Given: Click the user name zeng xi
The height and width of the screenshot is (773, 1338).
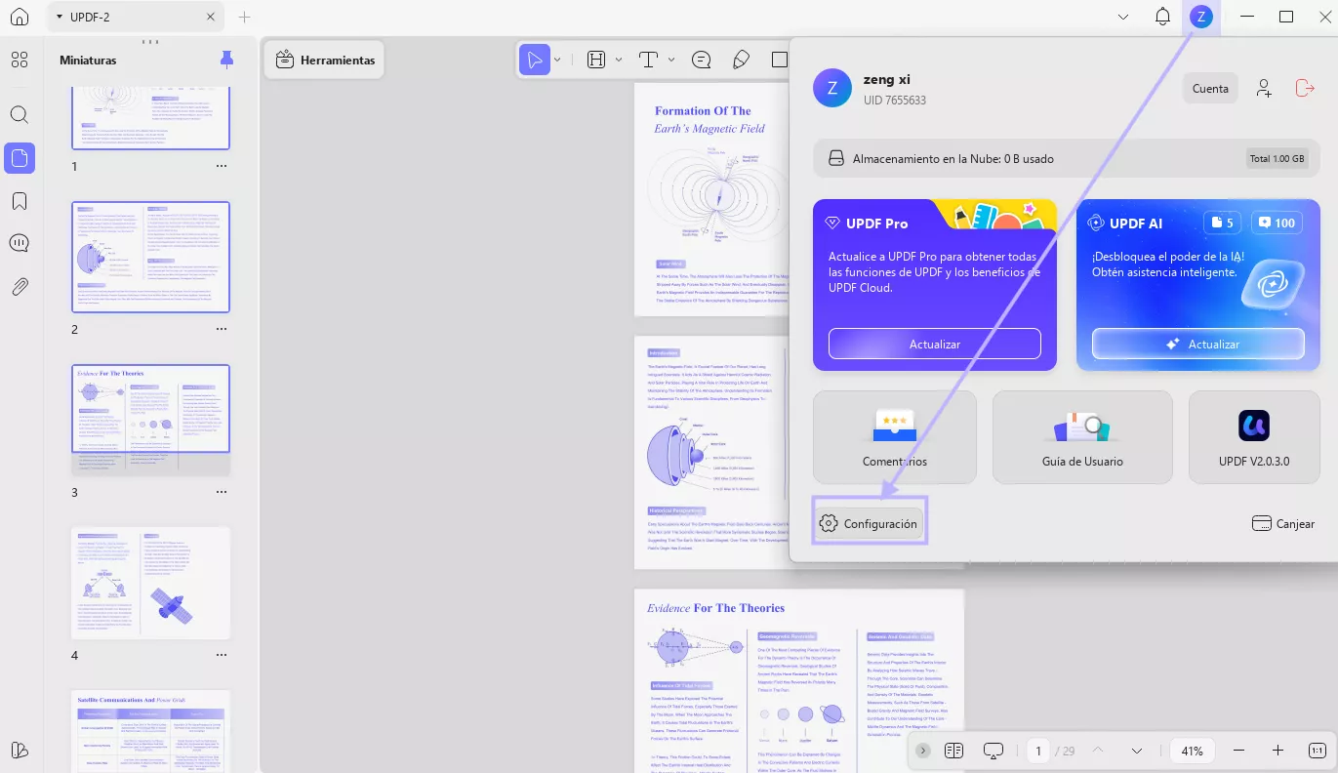Looking at the screenshot, I should coord(887,79).
